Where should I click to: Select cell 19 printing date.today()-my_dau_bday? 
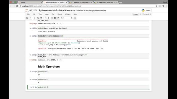tap(93, 28)
